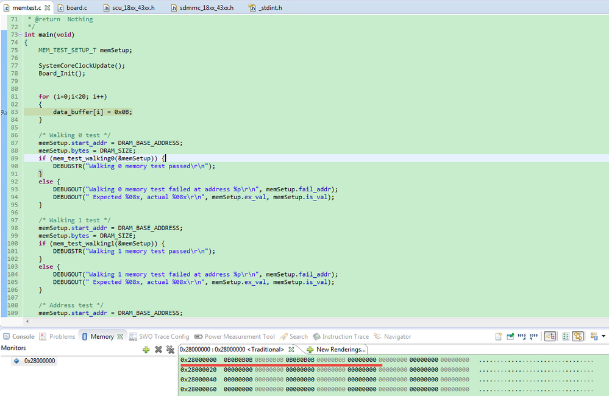Screen dimensions: 609x396
Task: Open the board.c editor tab
Action: (73, 8)
